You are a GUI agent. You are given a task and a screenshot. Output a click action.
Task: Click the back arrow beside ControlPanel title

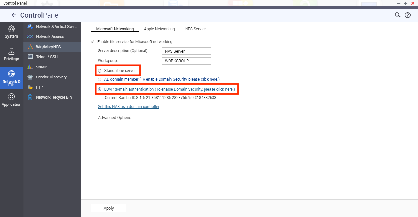pyautogui.click(x=13, y=15)
